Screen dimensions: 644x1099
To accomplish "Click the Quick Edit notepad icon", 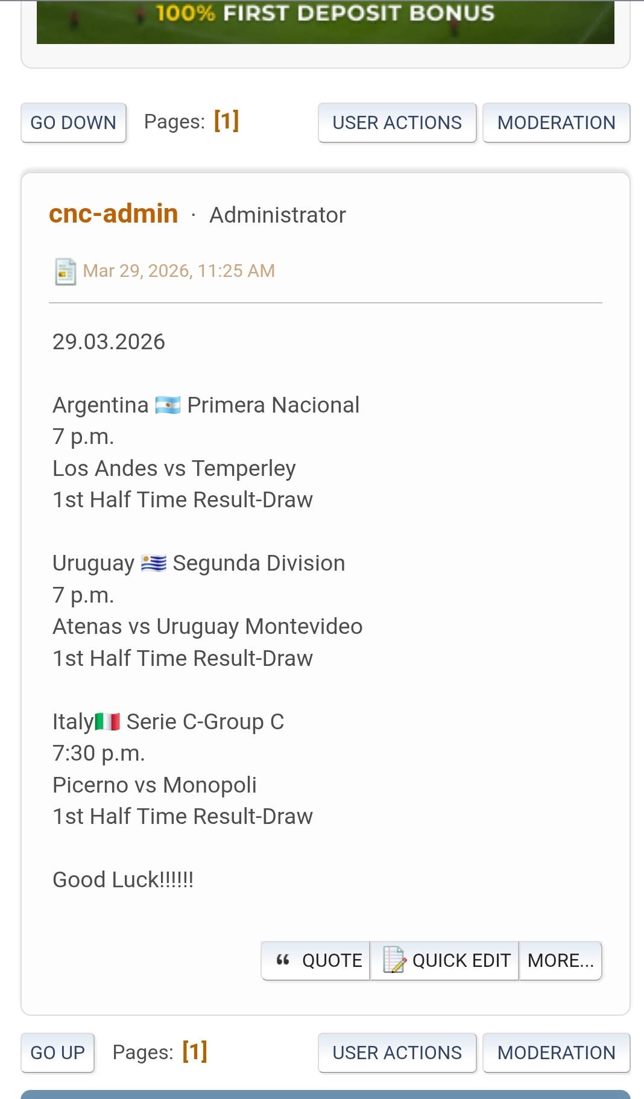I will click(x=394, y=960).
